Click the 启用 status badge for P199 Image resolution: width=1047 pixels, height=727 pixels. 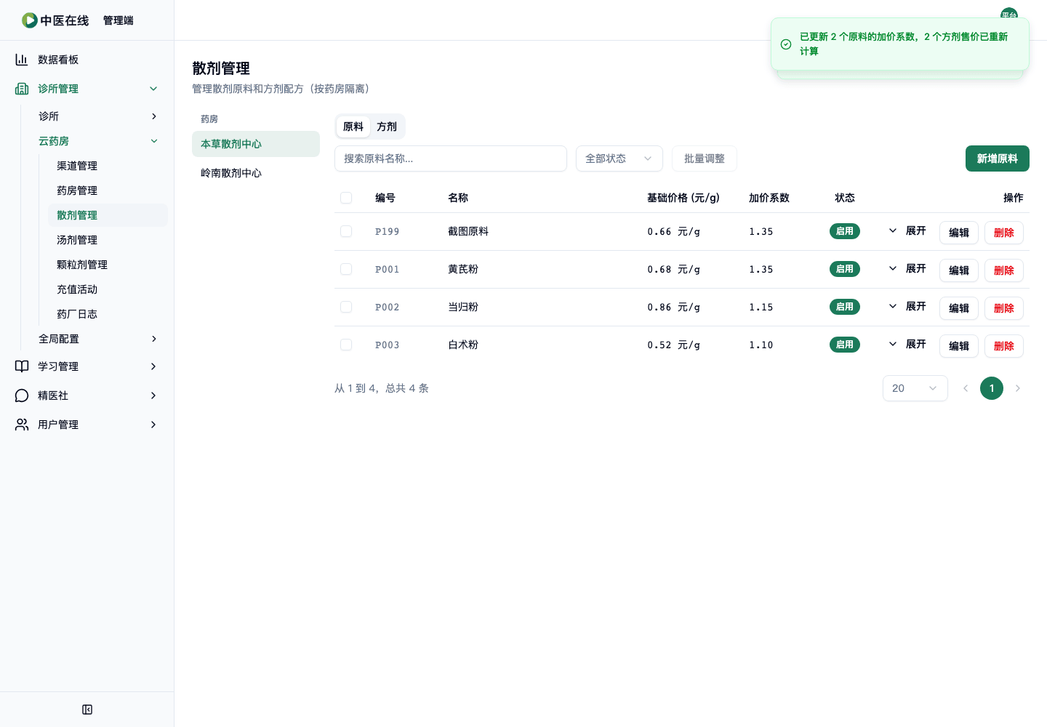click(845, 231)
